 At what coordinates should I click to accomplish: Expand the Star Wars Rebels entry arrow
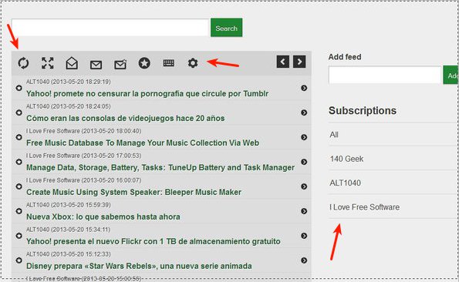click(304, 260)
